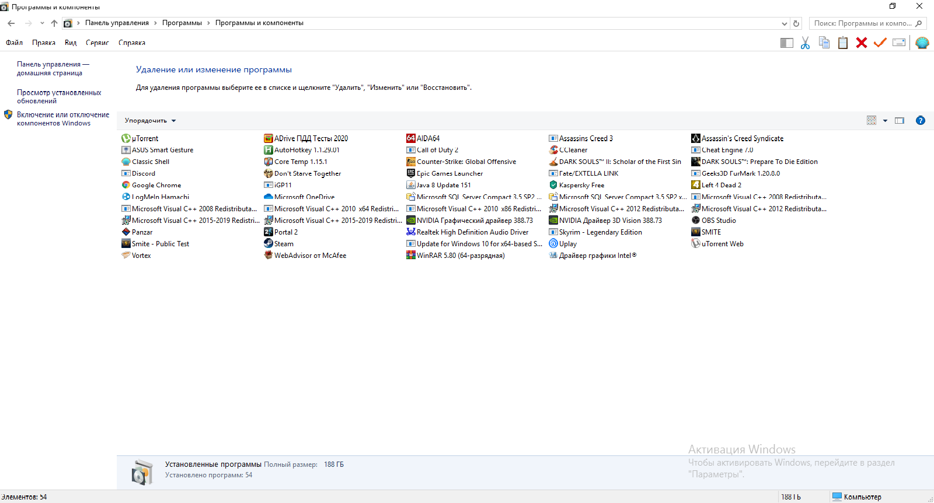This screenshot has width=934, height=503.
Task: Open the Файл menu
Action: click(15, 43)
